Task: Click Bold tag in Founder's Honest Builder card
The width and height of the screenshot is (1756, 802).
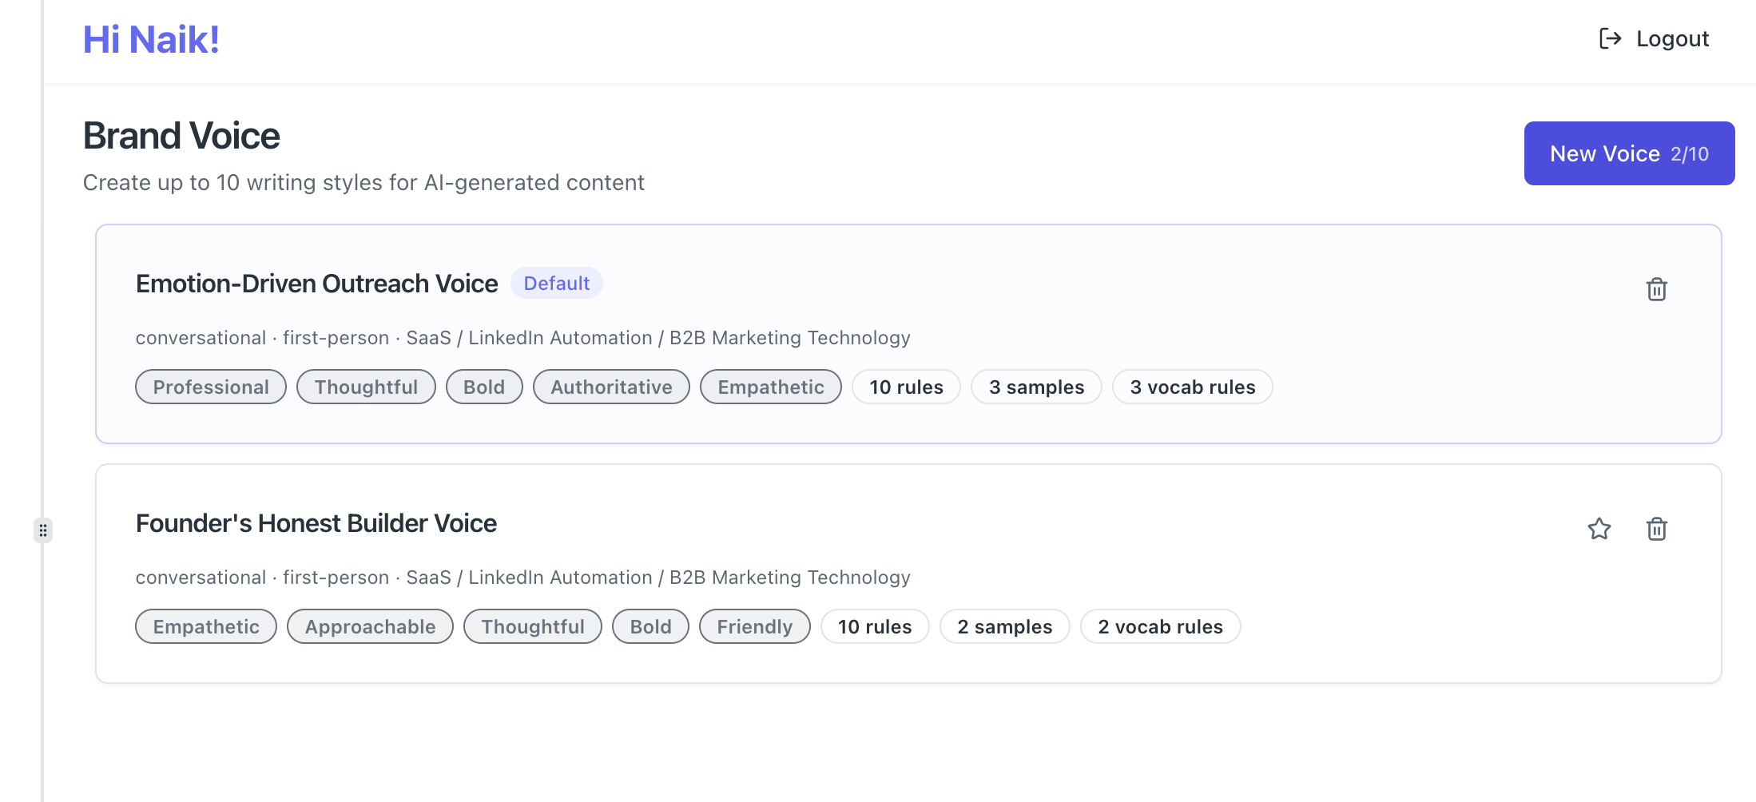Action: click(x=650, y=626)
